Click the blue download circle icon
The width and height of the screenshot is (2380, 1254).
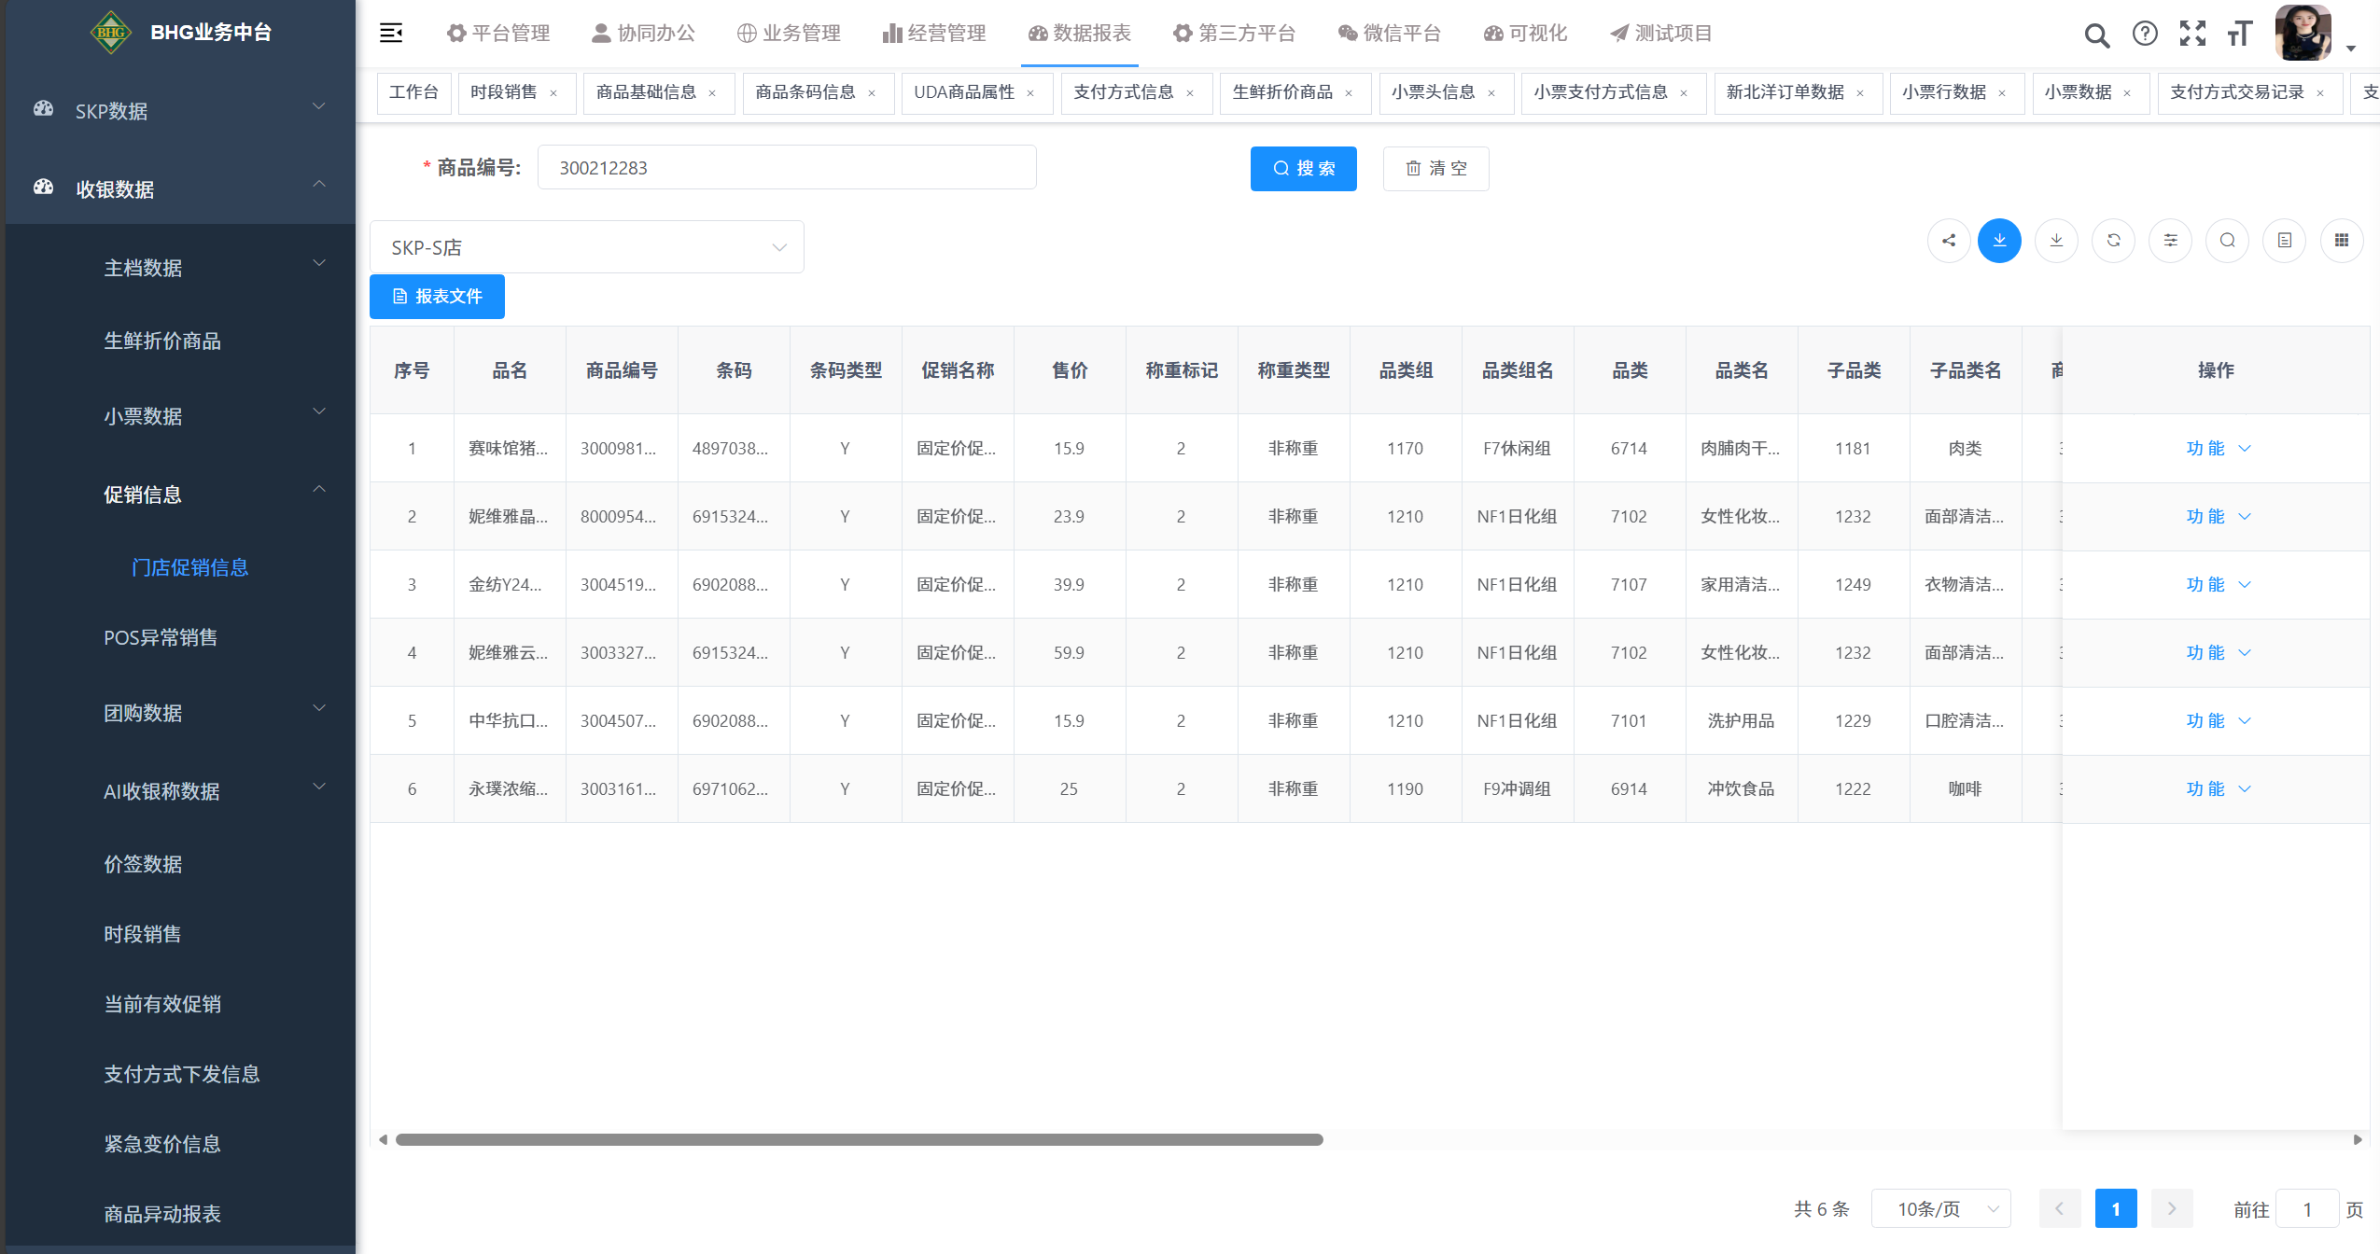[x=1999, y=241]
